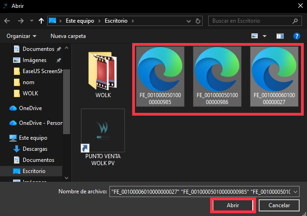307x216 pixels.
Task: Open the help question mark icon
Action: pos(296,36)
